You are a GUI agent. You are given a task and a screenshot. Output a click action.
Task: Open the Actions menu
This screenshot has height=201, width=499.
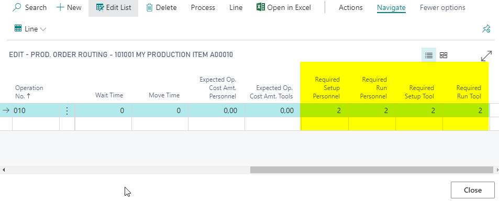350,8
